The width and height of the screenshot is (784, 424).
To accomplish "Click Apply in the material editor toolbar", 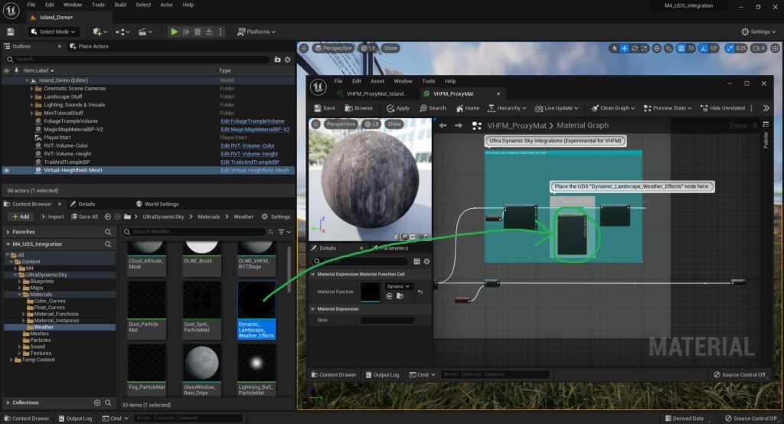I will point(398,108).
